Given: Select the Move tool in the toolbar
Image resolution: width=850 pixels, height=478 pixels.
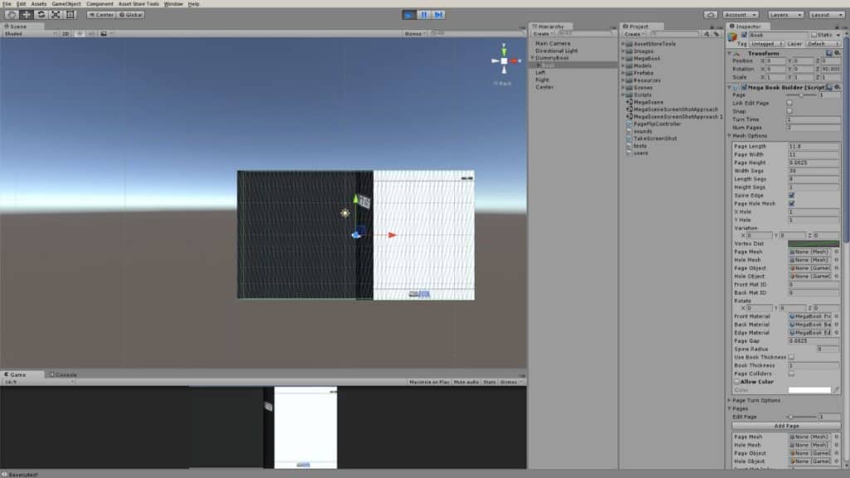Looking at the screenshot, I should (x=26, y=15).
